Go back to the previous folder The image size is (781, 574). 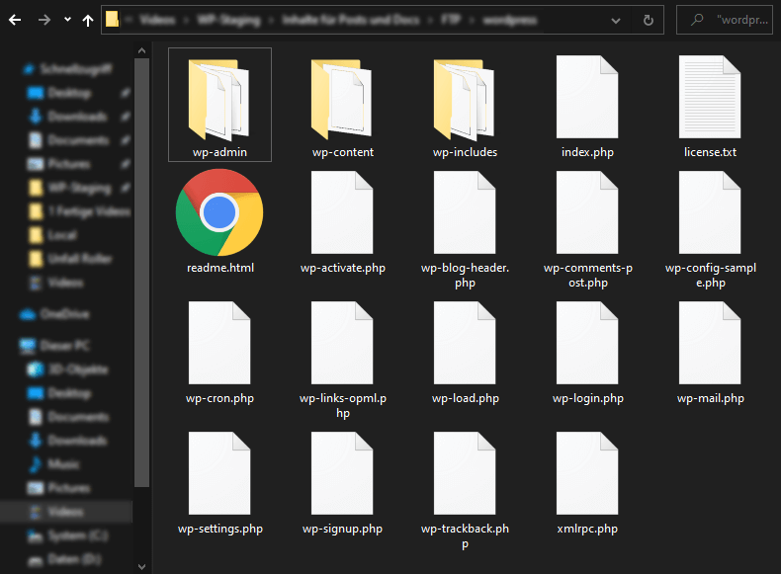point(15,20)
